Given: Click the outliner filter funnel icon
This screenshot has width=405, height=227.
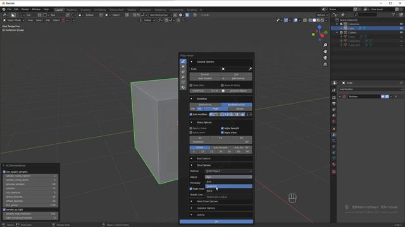Looking at the screenshot, I should coord(394,15).
